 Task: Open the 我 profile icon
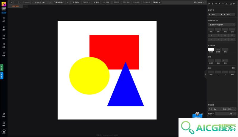click(x=4, y=132)
